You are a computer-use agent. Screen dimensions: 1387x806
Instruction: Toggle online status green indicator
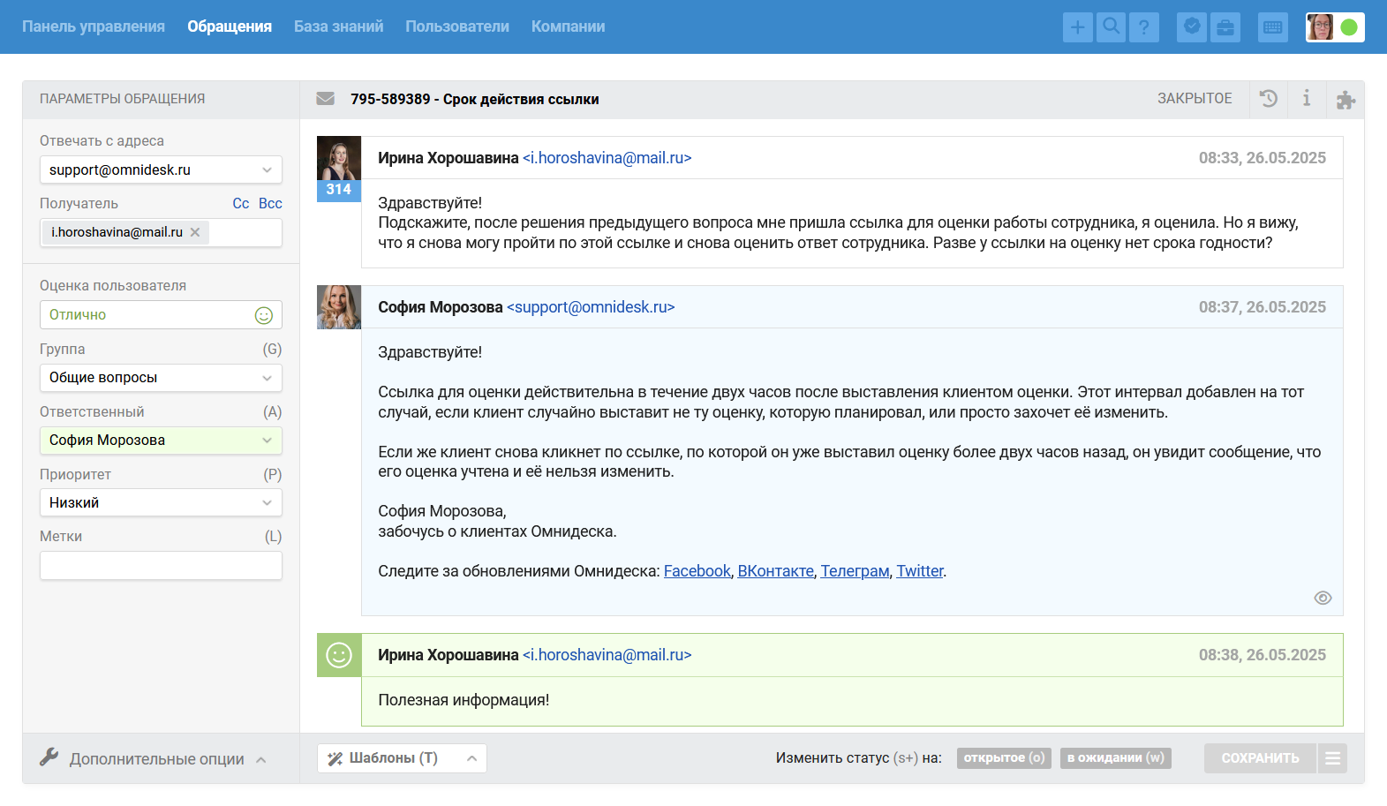(x=1349, y=27)
